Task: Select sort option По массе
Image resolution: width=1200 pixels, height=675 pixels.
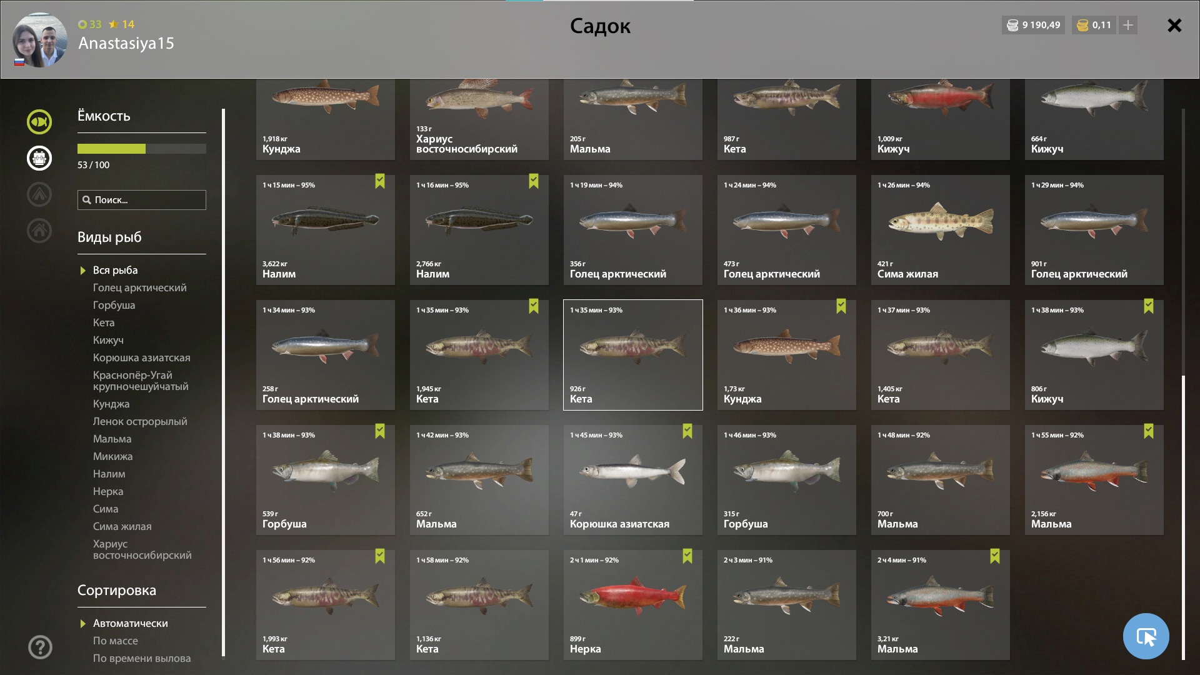Action: [116, 641]
